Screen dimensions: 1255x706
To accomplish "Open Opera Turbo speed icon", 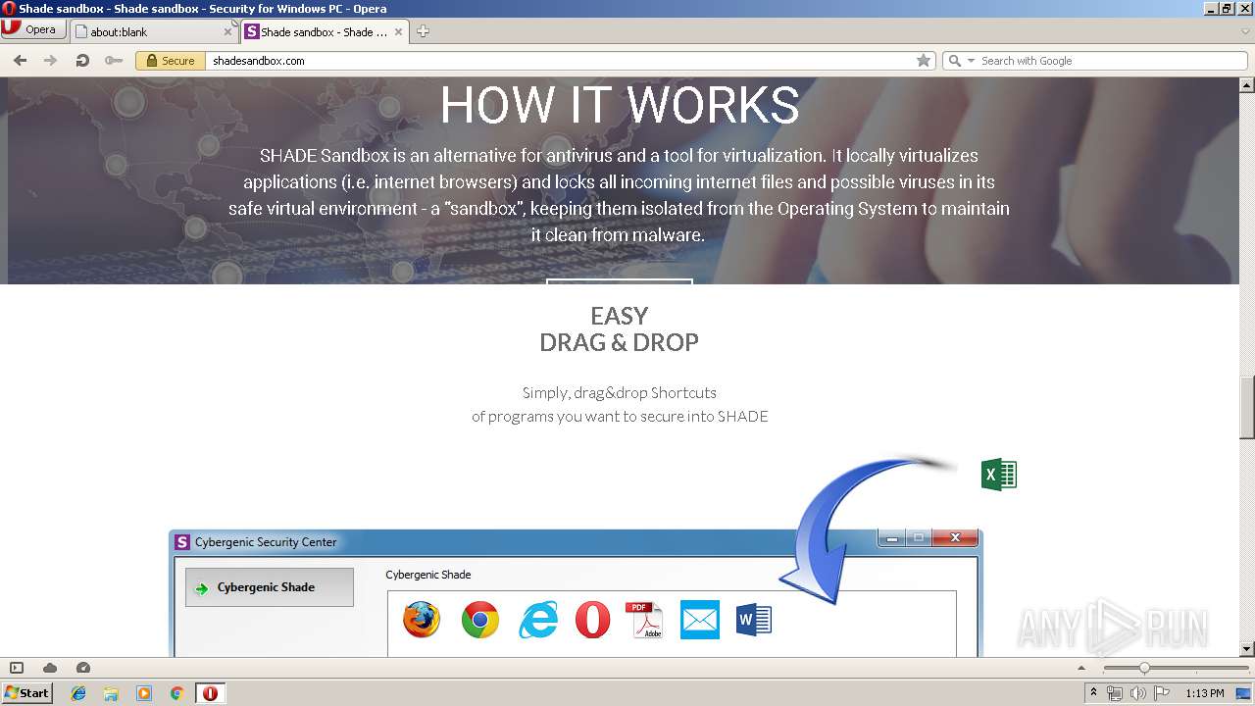I will pyautogui.click(x=83, y=668).
